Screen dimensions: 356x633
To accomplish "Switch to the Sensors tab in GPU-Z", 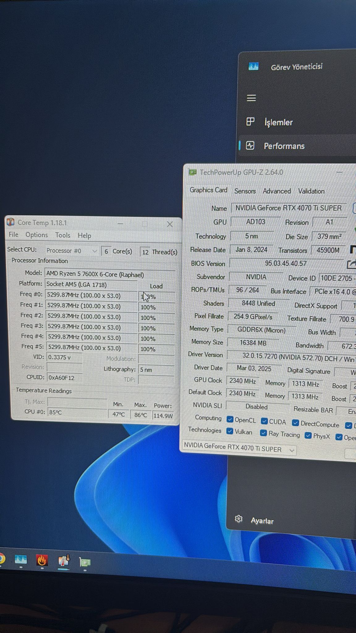I will (x=245, y=191).
